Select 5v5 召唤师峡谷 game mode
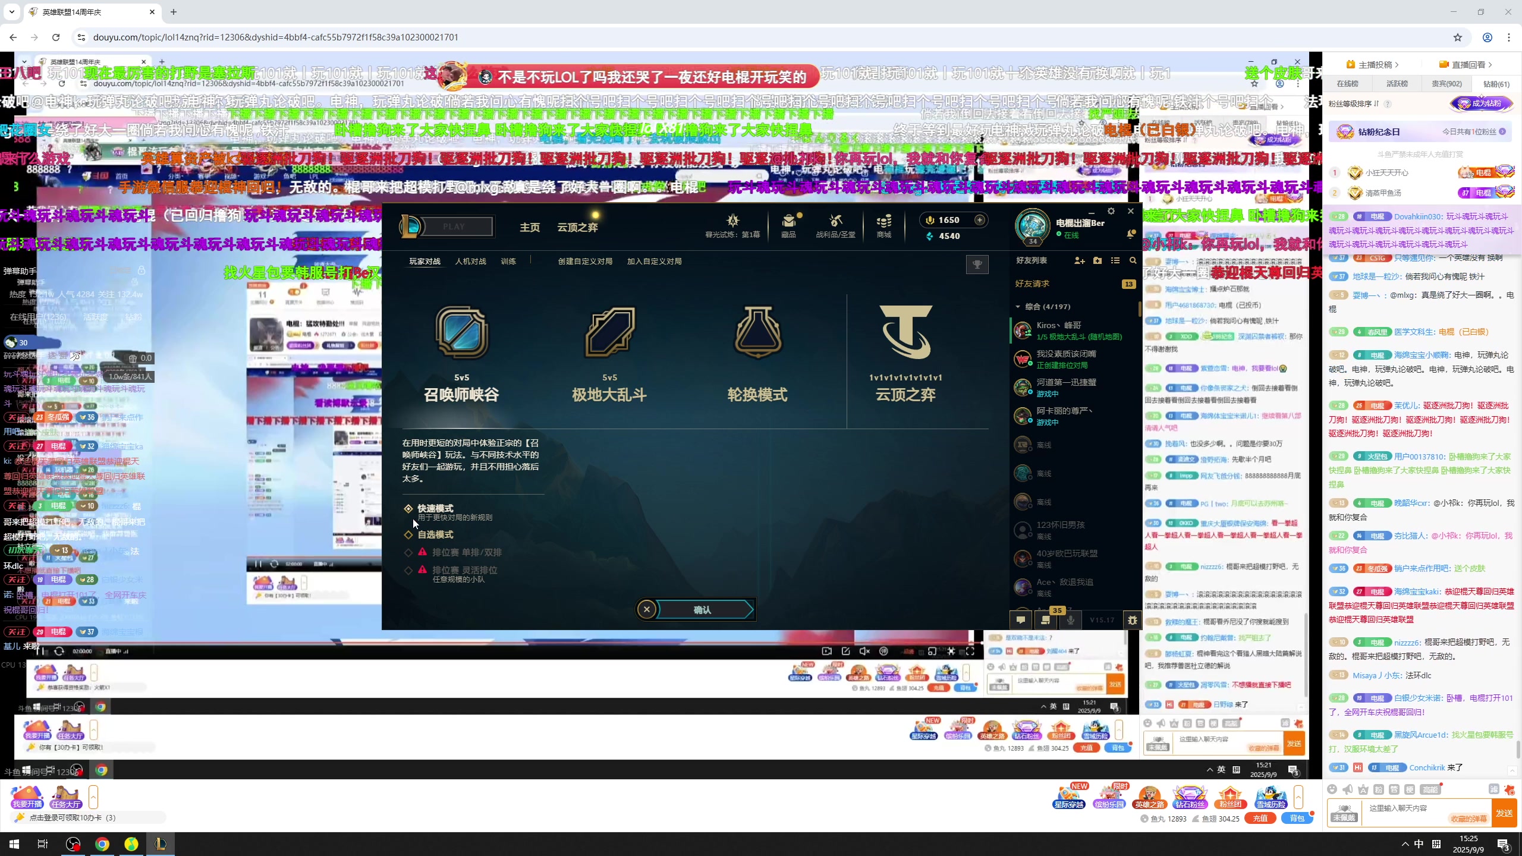The width and height of the screenshot is (1522, 856). [x=461, y=355]
